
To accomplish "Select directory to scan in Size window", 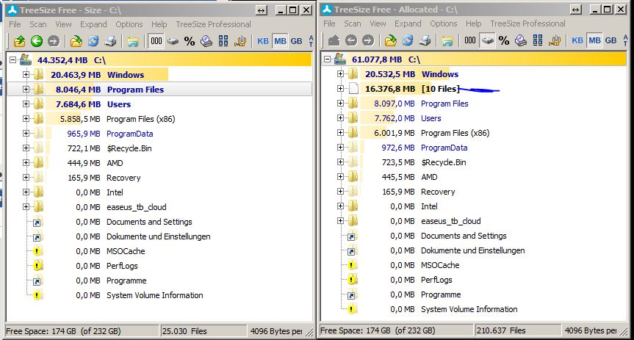I will 76,41.
